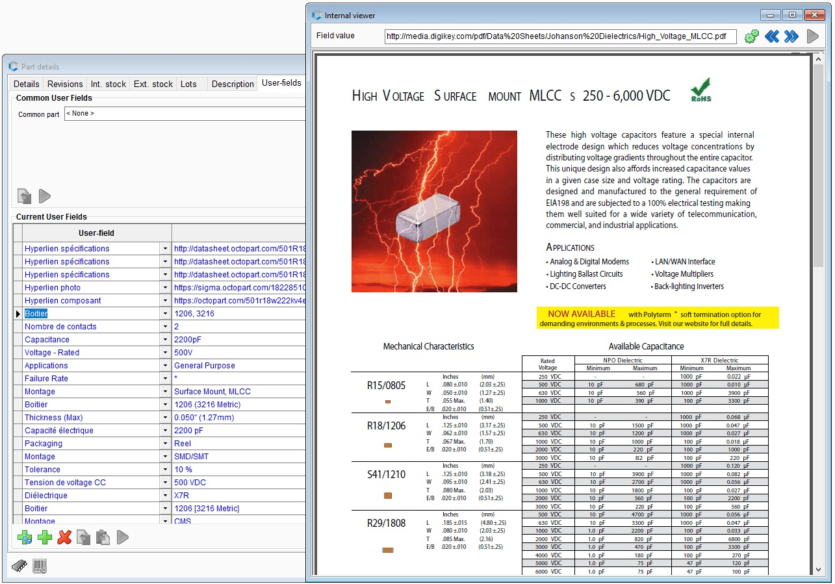835x584 pixels.
Task: Open dropdown for Diélectrique row
Action: 165,496
